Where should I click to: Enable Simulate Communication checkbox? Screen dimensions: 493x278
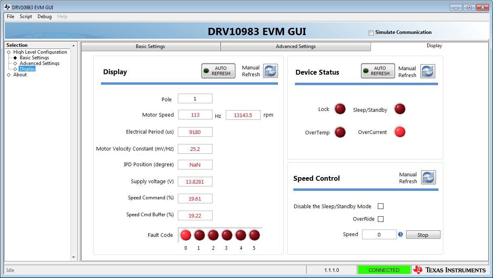[371, 33]
